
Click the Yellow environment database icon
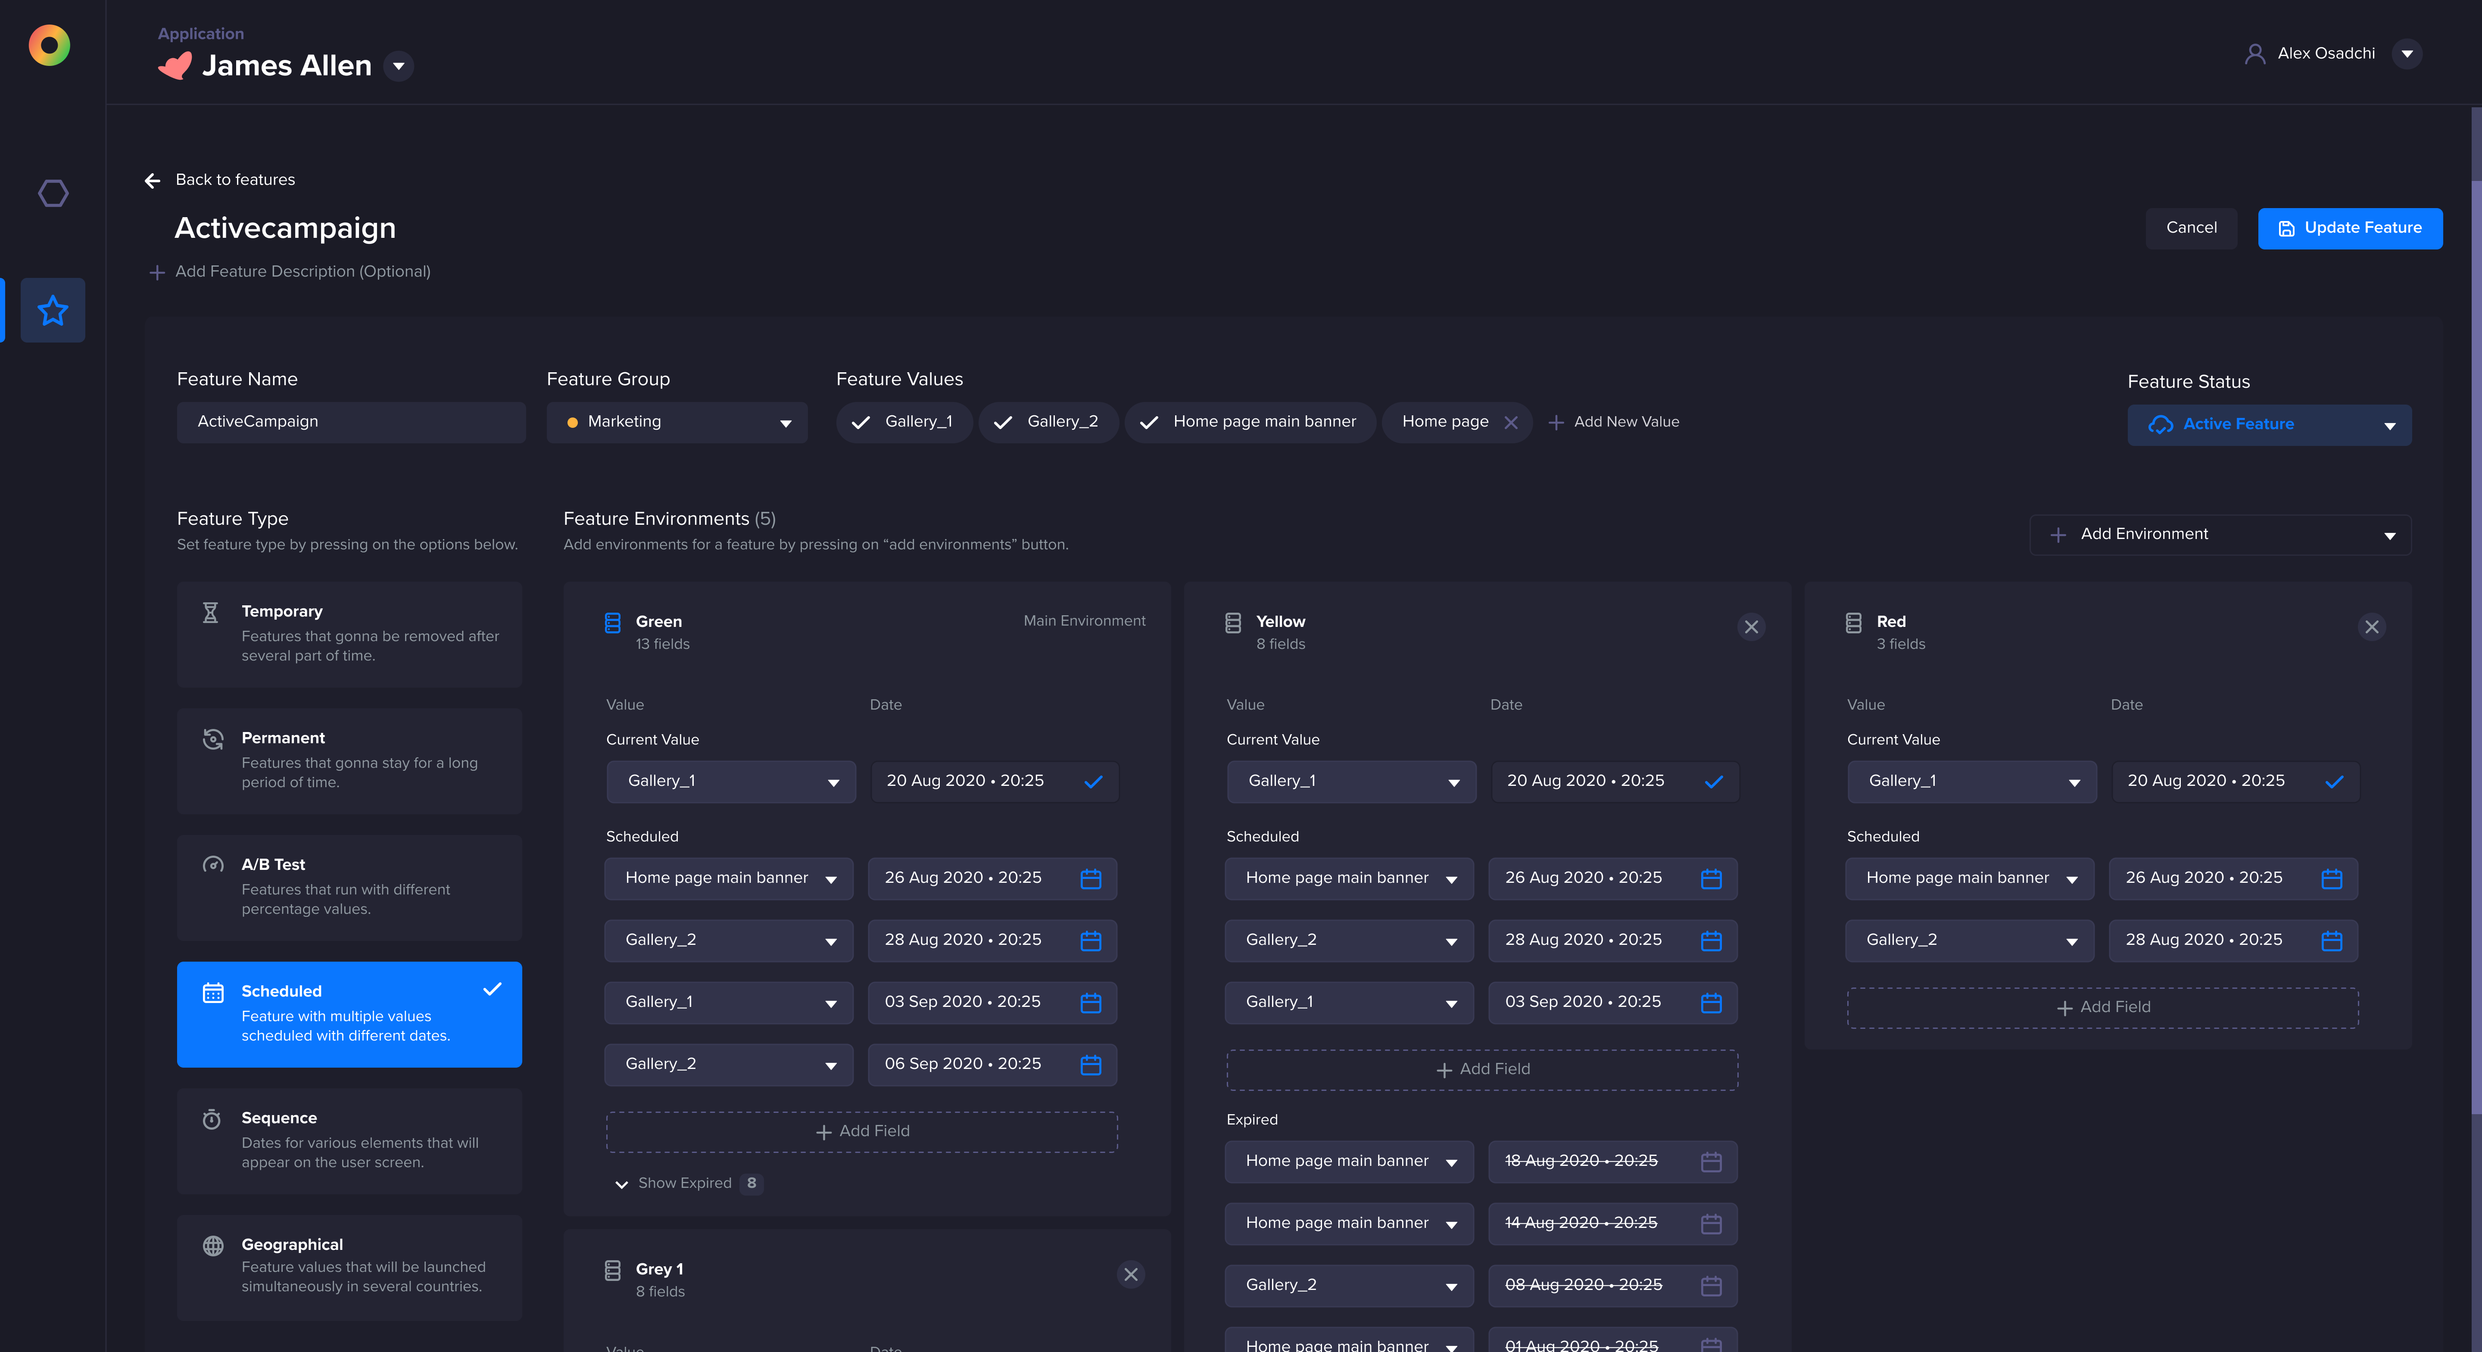(1232, 623)
